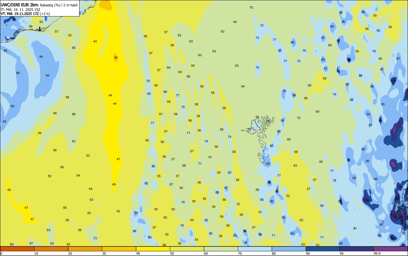Select the medium blue 80–90 legend swatch

pyautogui.click(x=289, y=249)
